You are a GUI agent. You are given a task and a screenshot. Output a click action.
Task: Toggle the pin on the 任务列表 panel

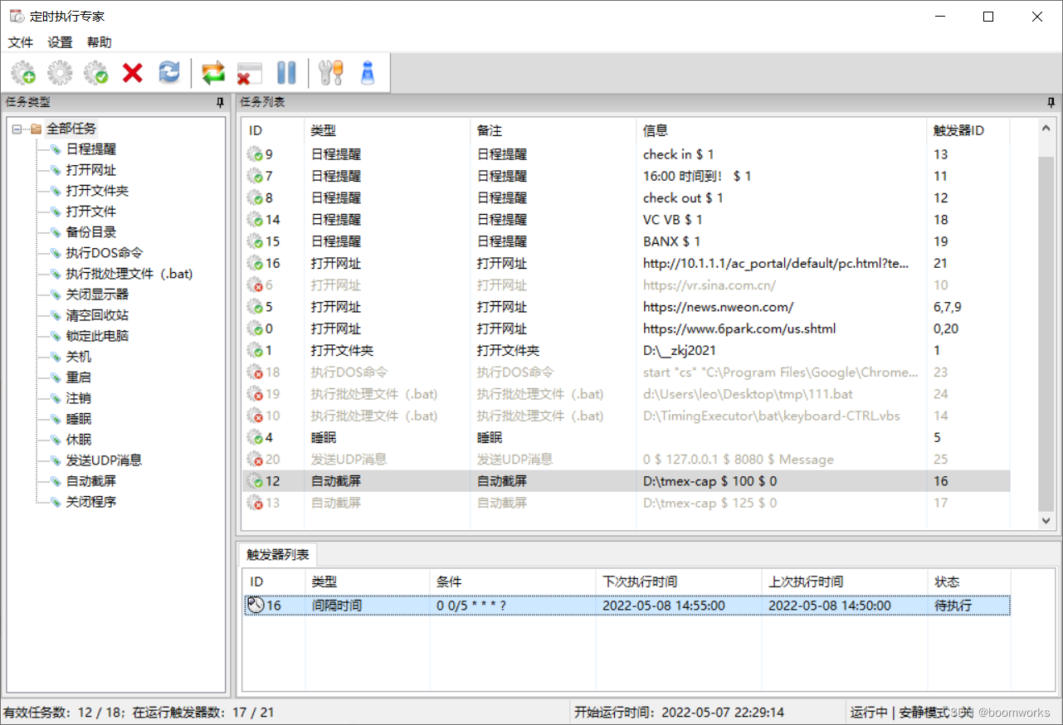[x=1050, y=101]
